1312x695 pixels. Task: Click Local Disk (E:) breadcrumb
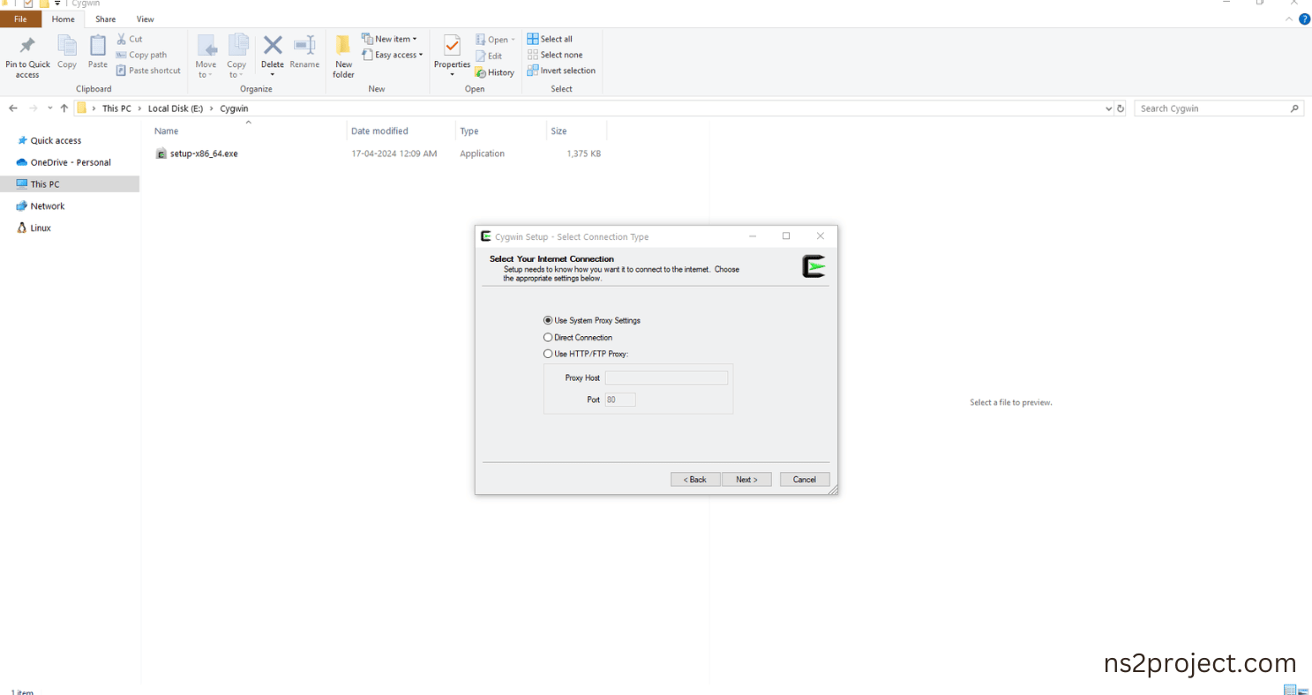176,108
